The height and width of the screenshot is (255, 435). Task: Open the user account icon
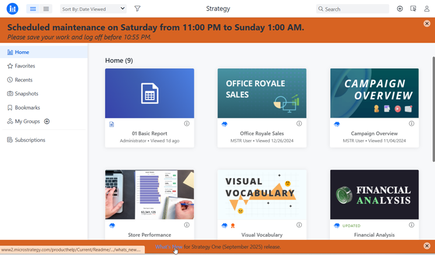tap(427, 9)
